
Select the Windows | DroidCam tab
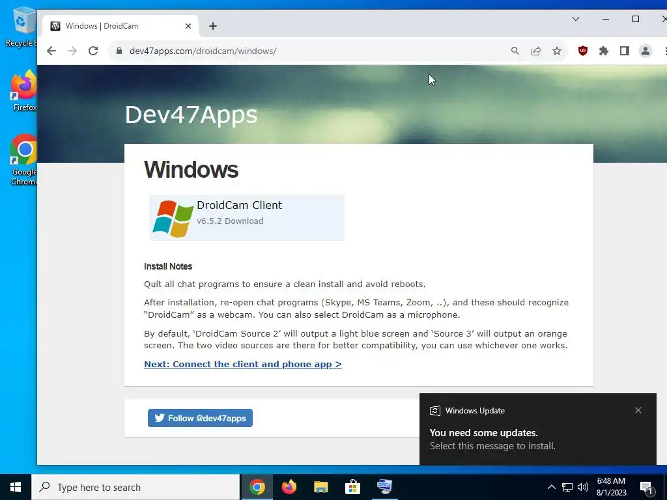[x=121, y=26]
